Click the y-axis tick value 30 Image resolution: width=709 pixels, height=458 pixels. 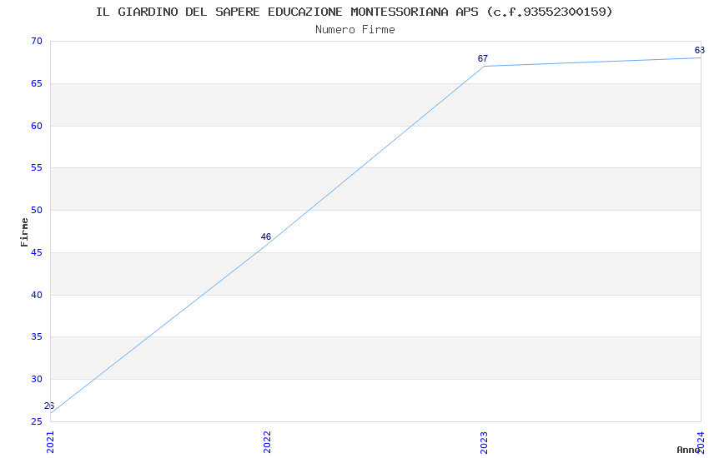pos(37,380)
